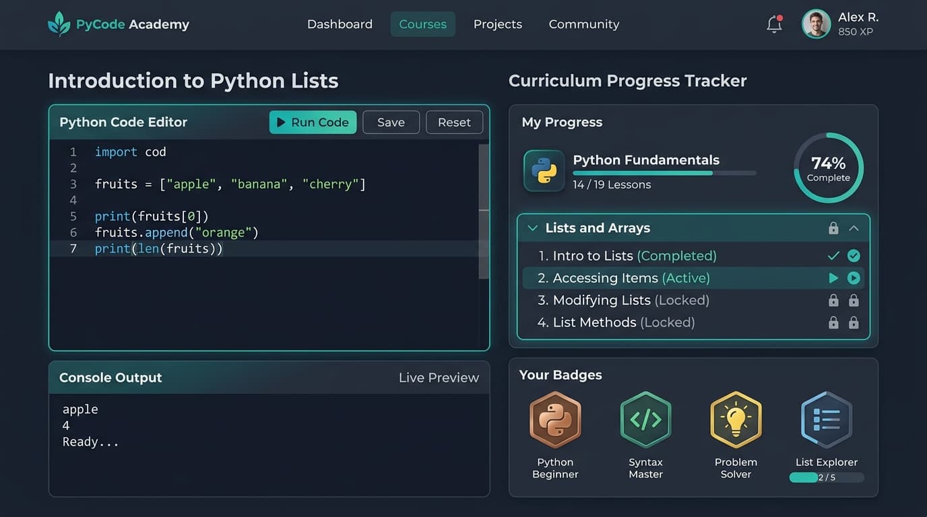
Task: Click the fruits.append("orange") code line
Action: point(177,233)
